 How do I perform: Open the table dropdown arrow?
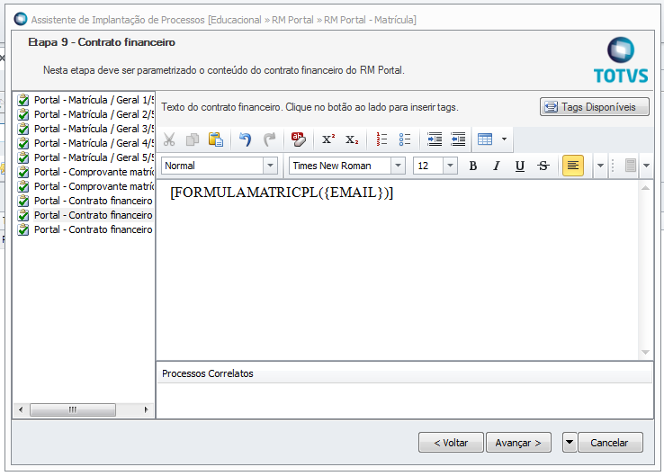(504, 139)
